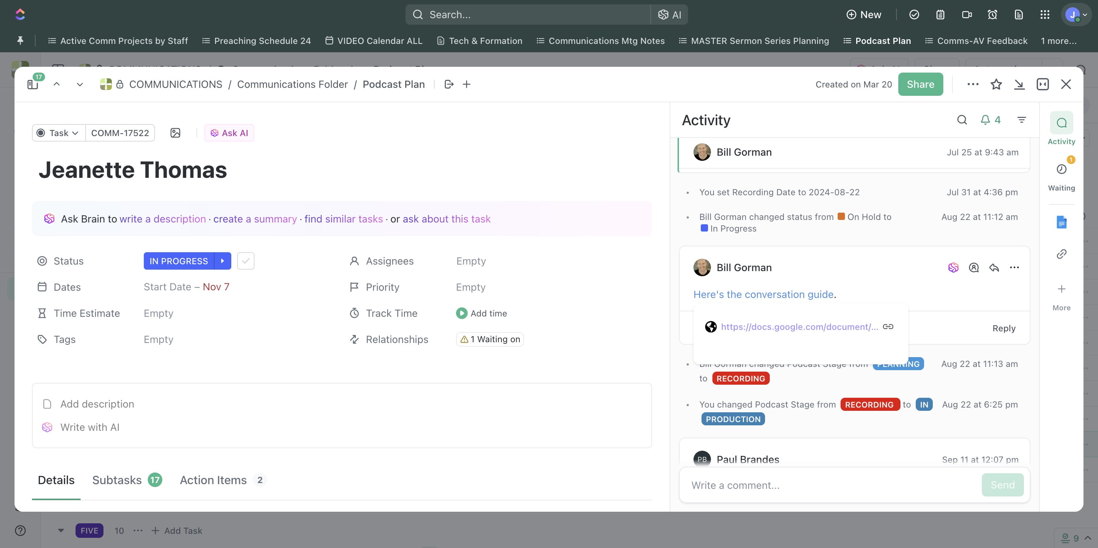1098x548 pixels.
Task: Minimize the task to tray
Action: [x=1019, y=84]
